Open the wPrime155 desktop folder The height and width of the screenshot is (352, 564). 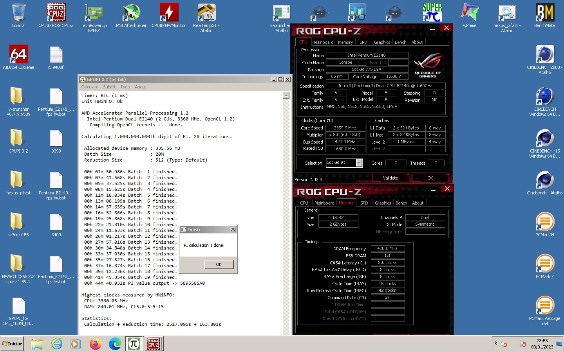point(18,225)
